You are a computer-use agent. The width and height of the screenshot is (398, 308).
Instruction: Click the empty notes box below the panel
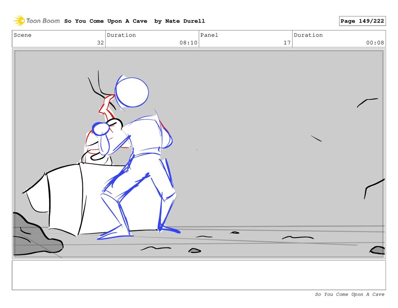199,275
